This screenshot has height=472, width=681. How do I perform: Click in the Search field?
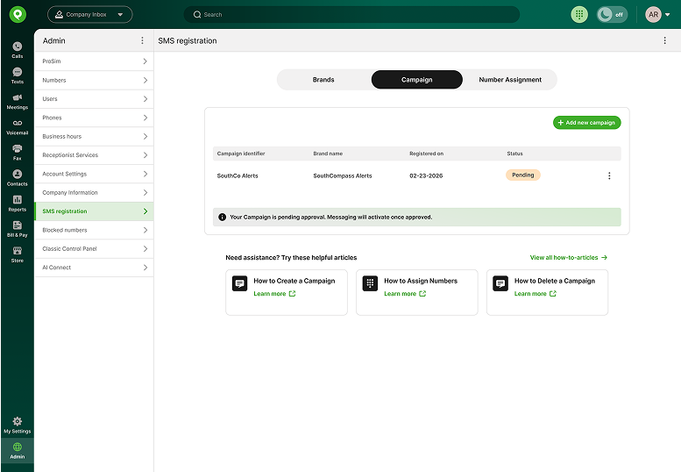pos(351,14)
